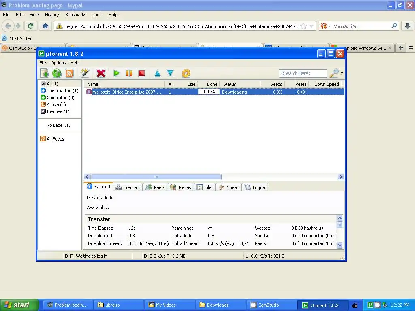The width and height of the screenshot is (415, 311).
Task: Sort by Done column header
Action: click(x=209, y=84)
